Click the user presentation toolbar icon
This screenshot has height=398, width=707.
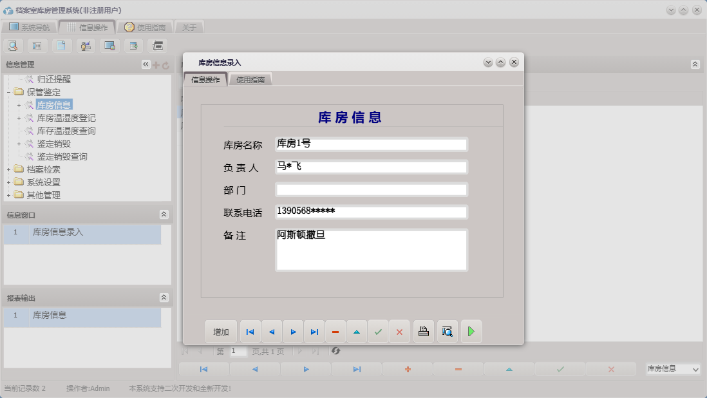(x=86, y=45)
